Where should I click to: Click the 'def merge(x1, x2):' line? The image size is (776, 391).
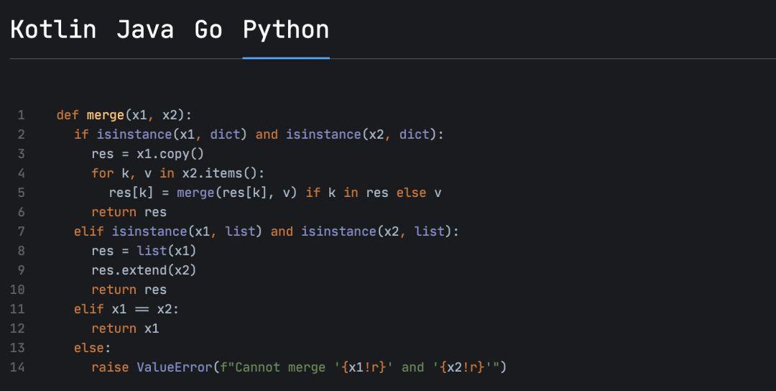tap(124, 115)
